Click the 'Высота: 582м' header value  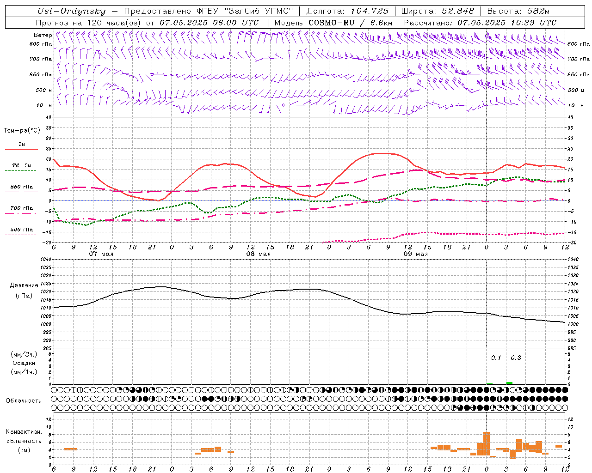click(x=518, y=11)
